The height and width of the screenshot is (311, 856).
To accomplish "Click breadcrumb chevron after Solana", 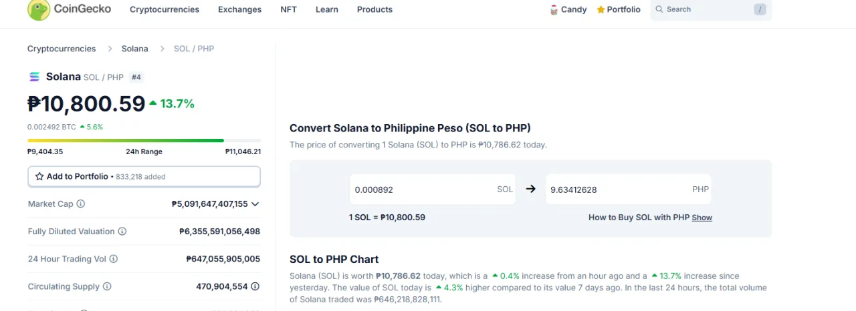I will click(161, 49).
